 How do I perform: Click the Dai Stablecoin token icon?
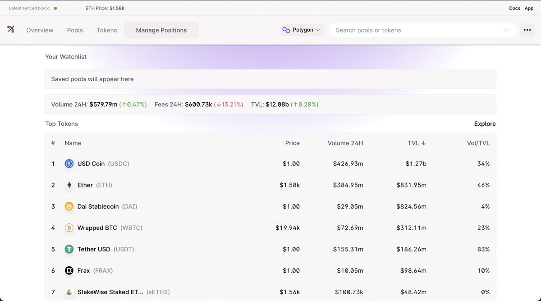(x=69, y=206)
